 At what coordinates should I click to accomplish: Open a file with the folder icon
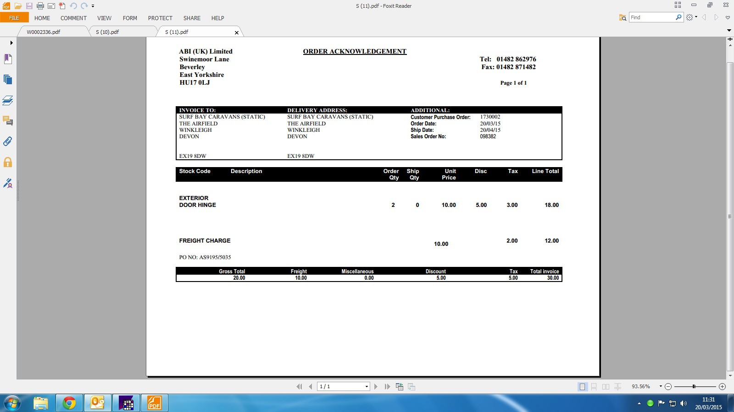coord(18,6)
